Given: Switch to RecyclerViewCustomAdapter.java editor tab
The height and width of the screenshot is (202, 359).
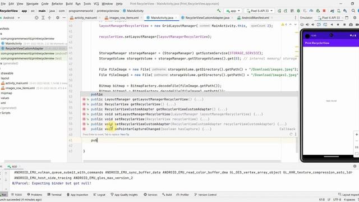Looking at the screenshot, I should pyautogui.click(x=205, y=17).
